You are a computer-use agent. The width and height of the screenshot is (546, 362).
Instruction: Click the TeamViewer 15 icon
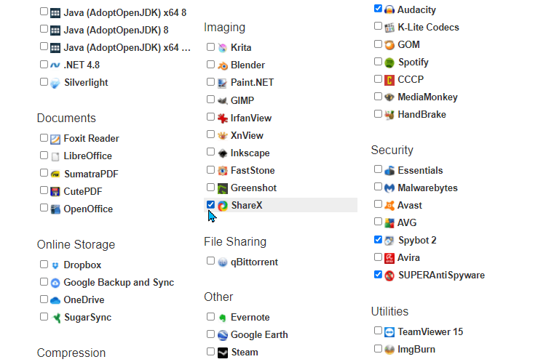coord(389,332)
